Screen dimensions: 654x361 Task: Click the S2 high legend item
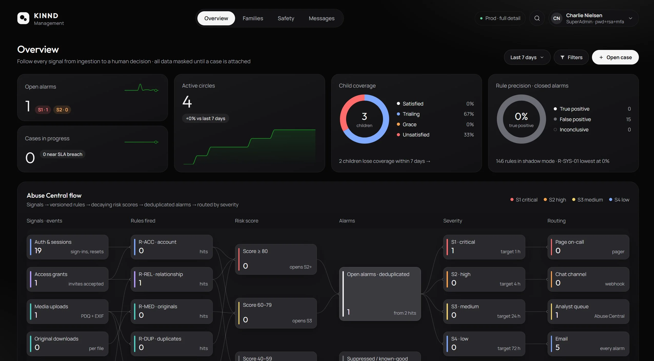(x=555, y=200)
